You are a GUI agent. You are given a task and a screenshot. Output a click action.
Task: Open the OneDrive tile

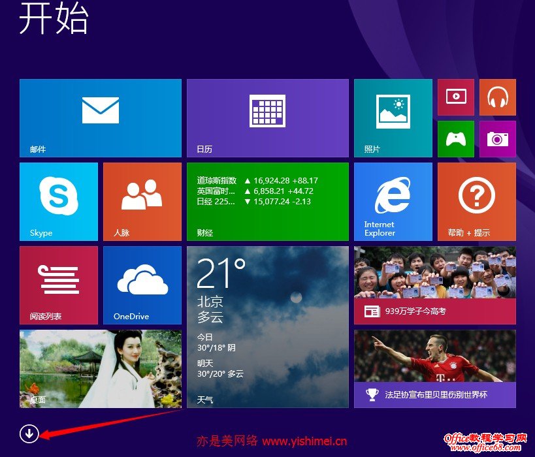(x=140, y=285)
